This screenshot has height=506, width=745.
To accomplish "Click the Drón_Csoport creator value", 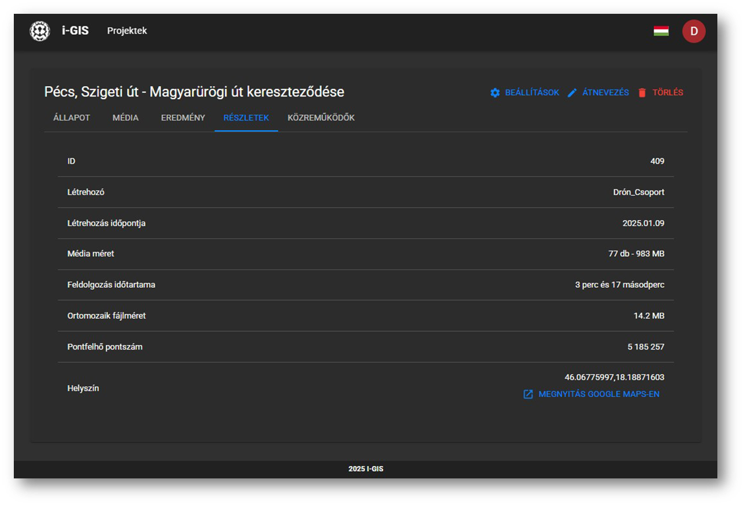I will pyautogui.click(x=638, y=193).
